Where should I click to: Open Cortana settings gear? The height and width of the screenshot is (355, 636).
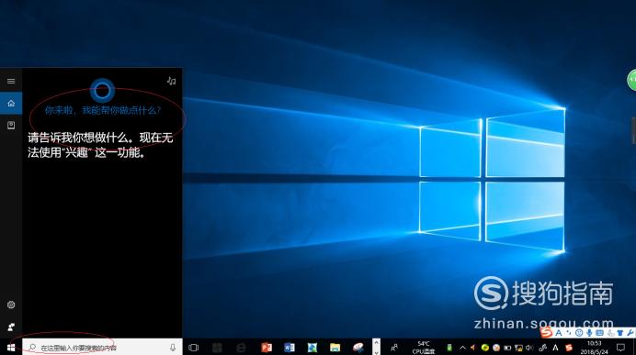tap(11, 305)
